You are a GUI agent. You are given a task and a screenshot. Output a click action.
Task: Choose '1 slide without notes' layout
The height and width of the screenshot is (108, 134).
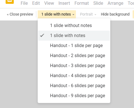click(74, 26)
